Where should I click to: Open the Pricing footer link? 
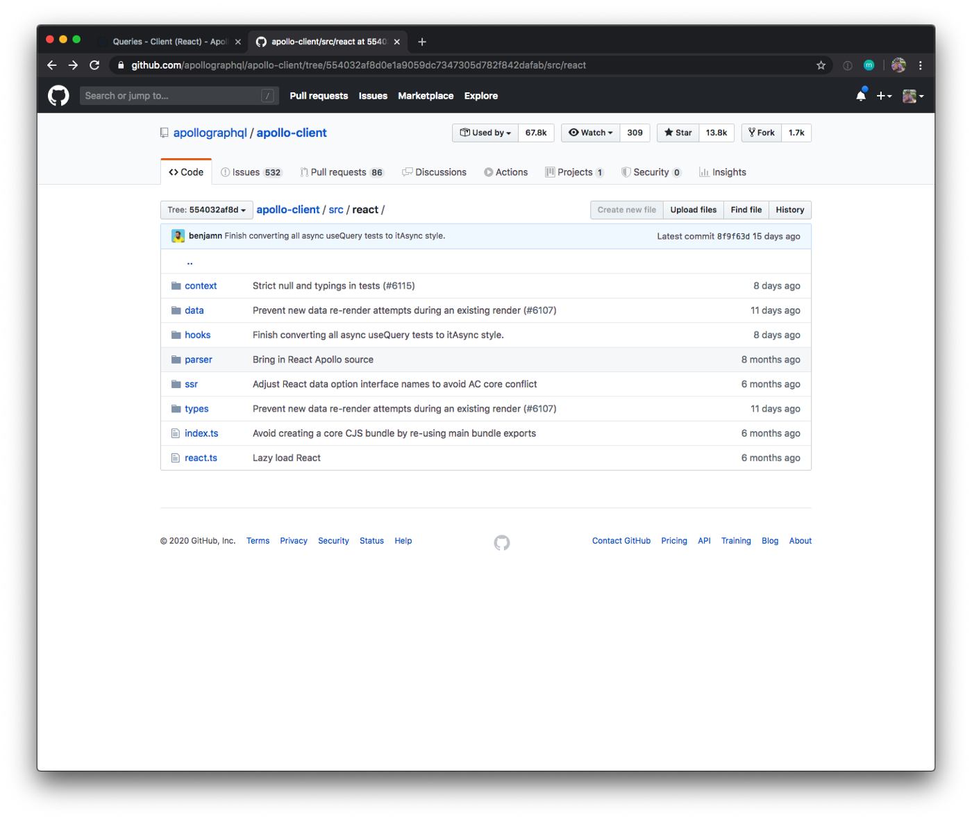pyautogui.click(x=674, y=541)
